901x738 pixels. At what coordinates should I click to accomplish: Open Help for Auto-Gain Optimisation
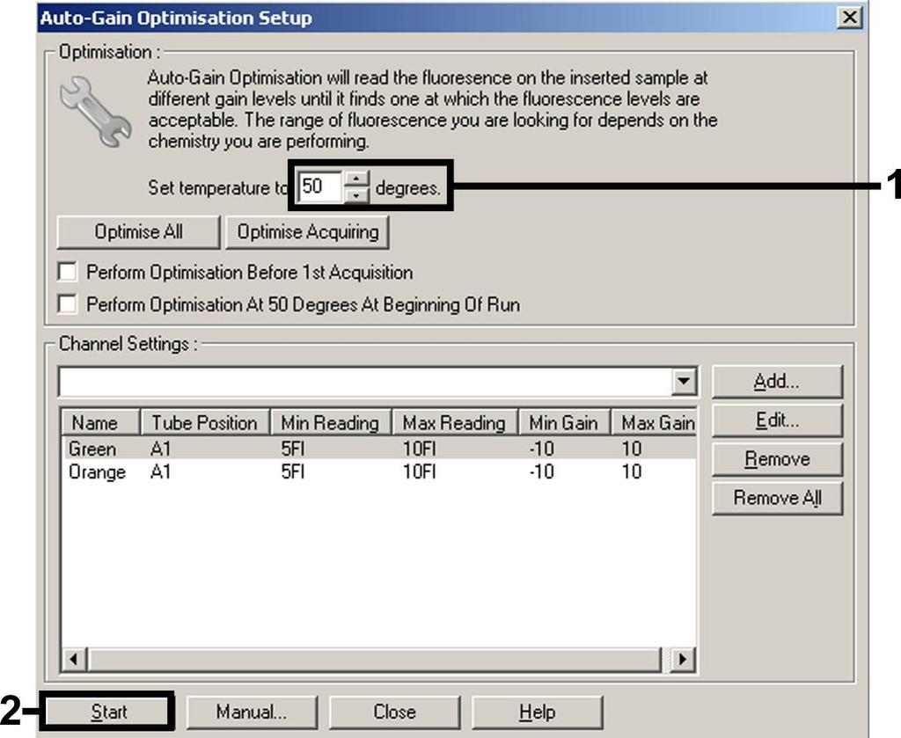click(538, 712)
